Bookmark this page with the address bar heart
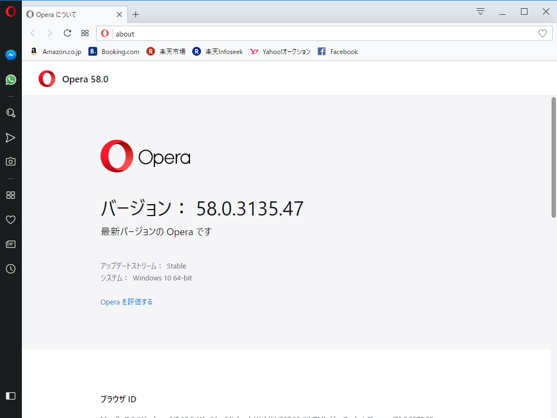Image resolution: width=557 pixels, height=418 pixels. [x=542, y=33]
